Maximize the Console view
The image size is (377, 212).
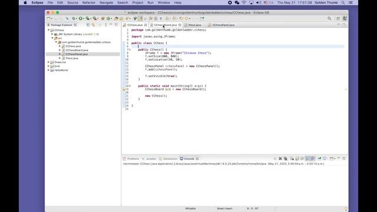344,158
